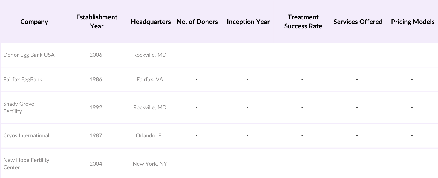Select the Orlando, FL headquarters cell
Viewport: 438px width, 178px height.
(150, 135)
